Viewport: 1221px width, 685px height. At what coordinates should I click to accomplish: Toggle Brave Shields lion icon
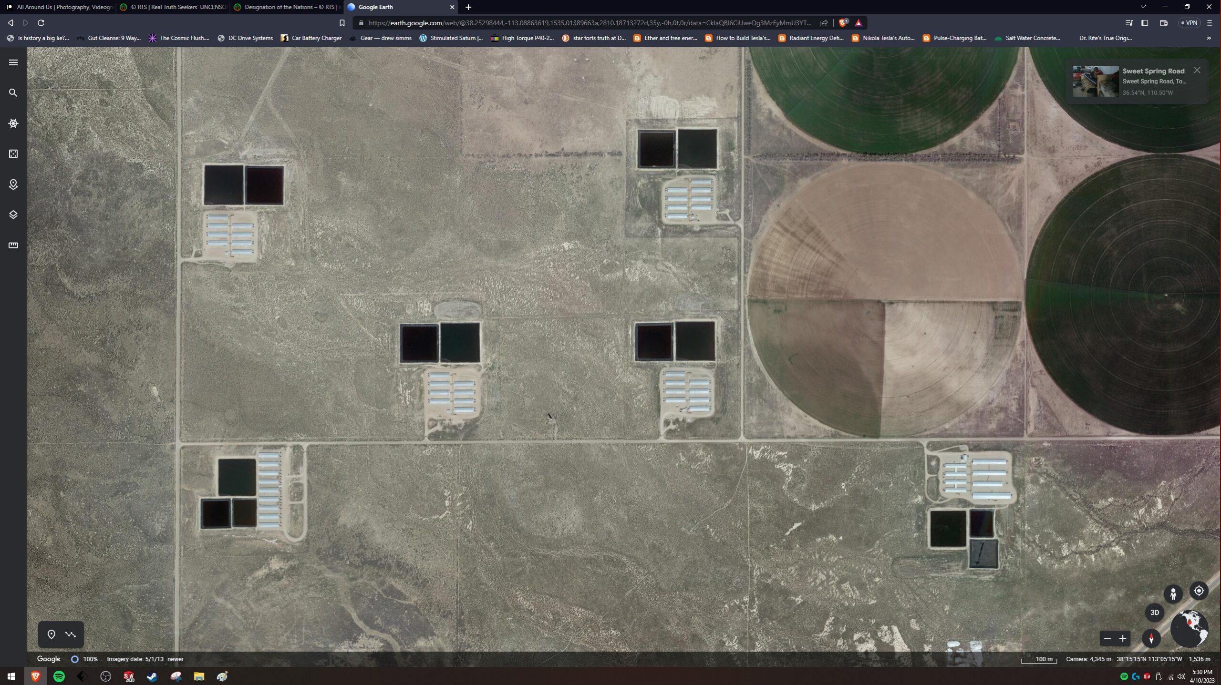click(x=843, y=23)
